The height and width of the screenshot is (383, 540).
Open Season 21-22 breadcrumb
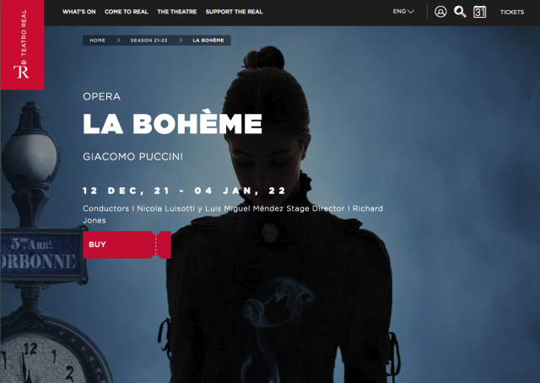148,40
